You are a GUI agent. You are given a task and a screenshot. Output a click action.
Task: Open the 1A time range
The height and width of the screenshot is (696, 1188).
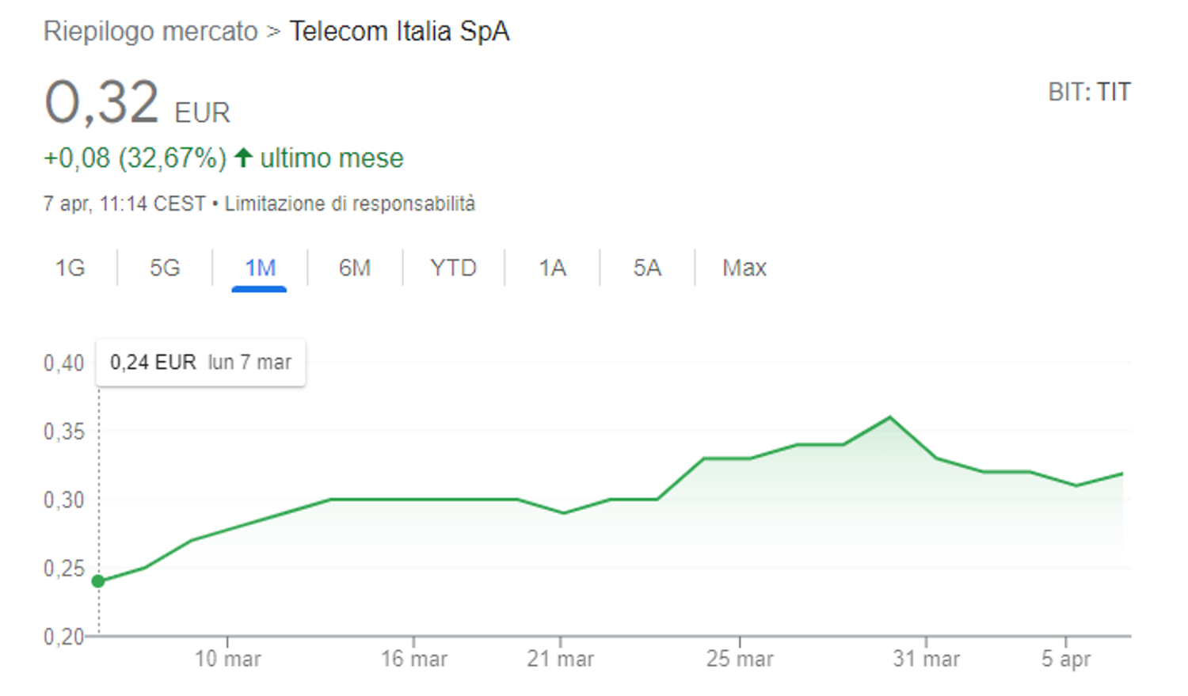(552, 268)
